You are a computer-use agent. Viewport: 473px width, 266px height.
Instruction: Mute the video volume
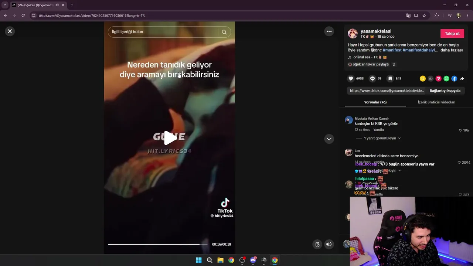[329, 244]
